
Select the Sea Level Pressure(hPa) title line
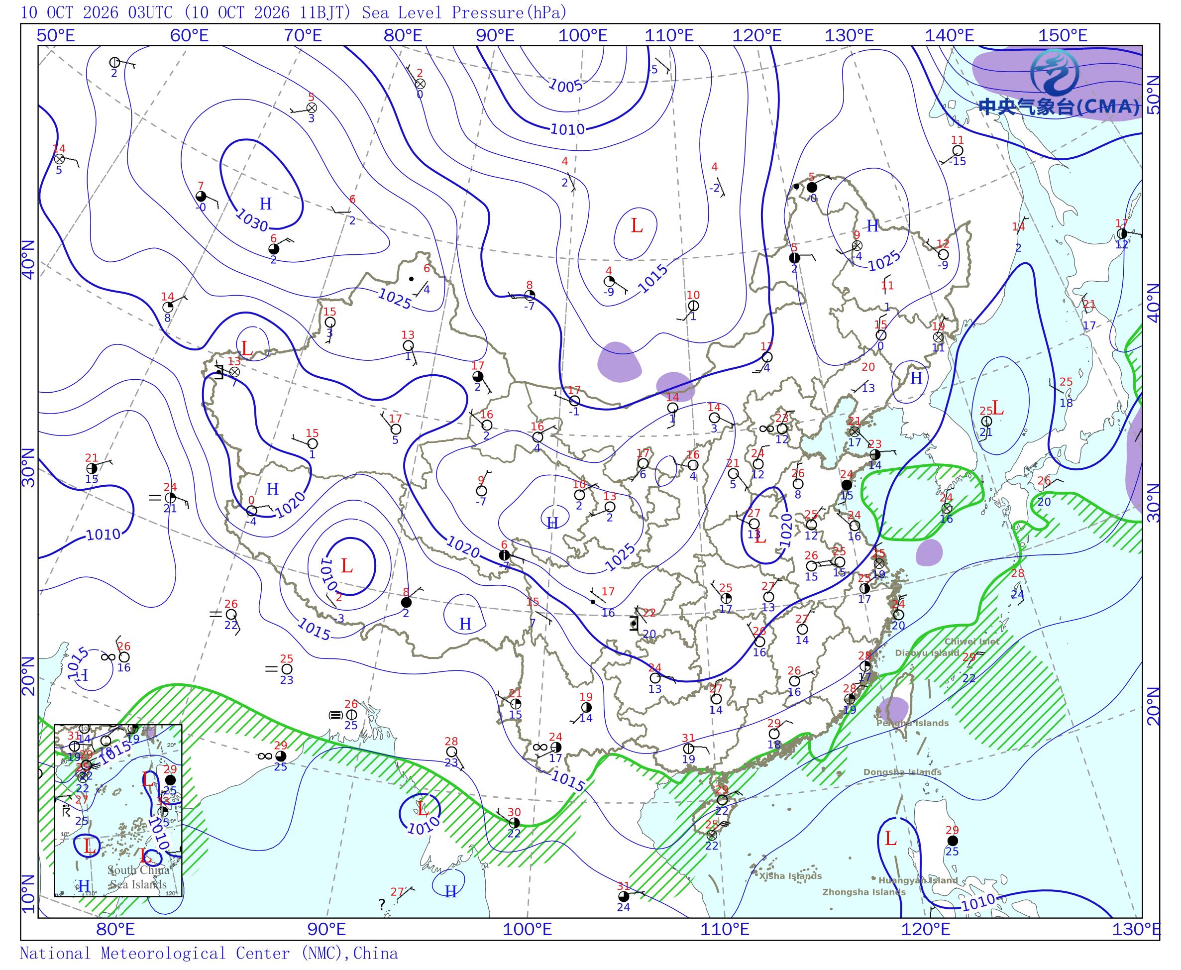(293, 12)
